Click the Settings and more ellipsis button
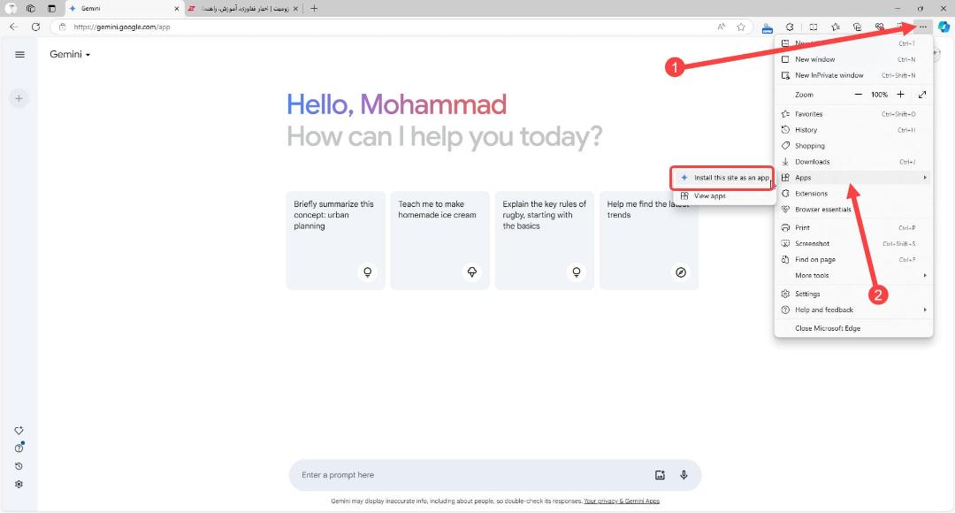 923,27
